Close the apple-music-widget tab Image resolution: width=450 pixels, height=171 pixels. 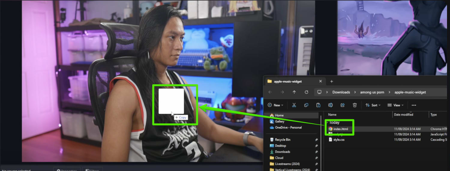[x=320, y=81]
